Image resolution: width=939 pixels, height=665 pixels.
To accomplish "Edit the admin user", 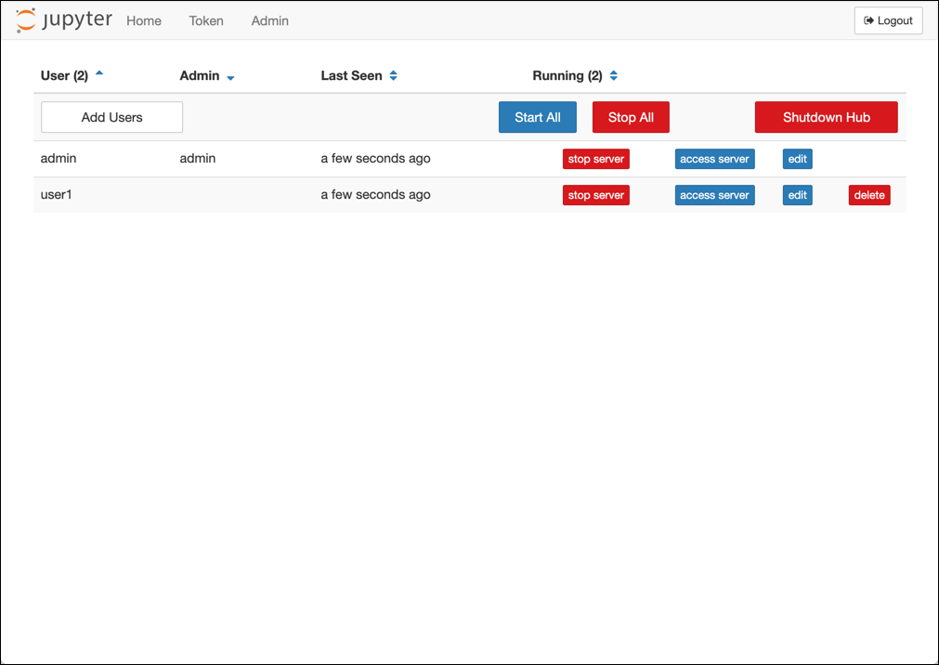I will (x=797, y=159).
